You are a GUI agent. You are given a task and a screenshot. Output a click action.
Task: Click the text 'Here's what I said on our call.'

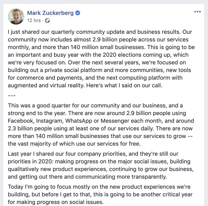124,85
